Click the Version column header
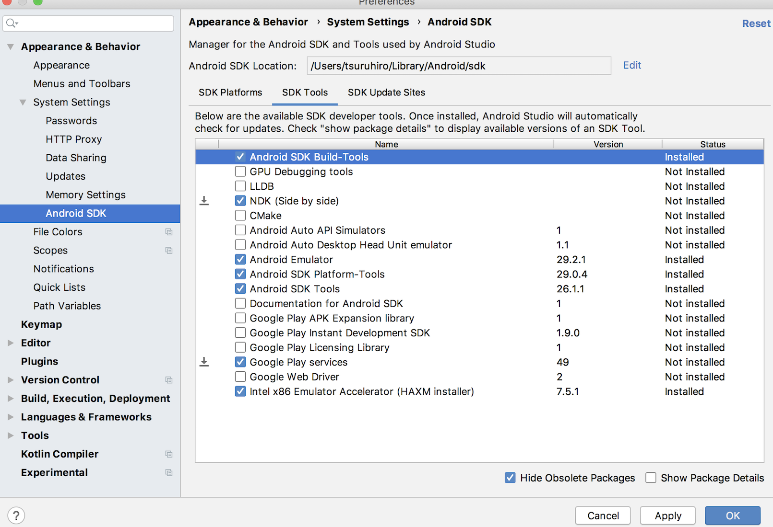This screenshot has height=527, width=773. click(x=608, y=144)
